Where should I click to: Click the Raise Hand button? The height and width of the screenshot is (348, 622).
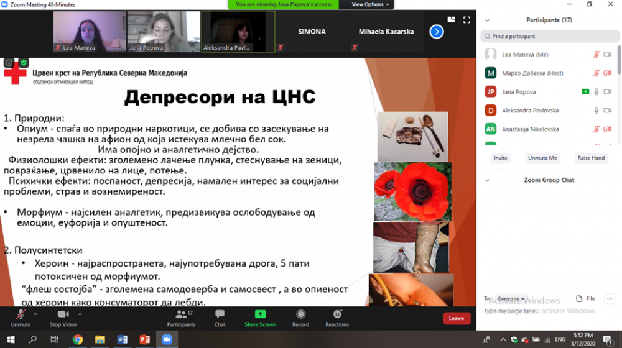pos(590,158)
